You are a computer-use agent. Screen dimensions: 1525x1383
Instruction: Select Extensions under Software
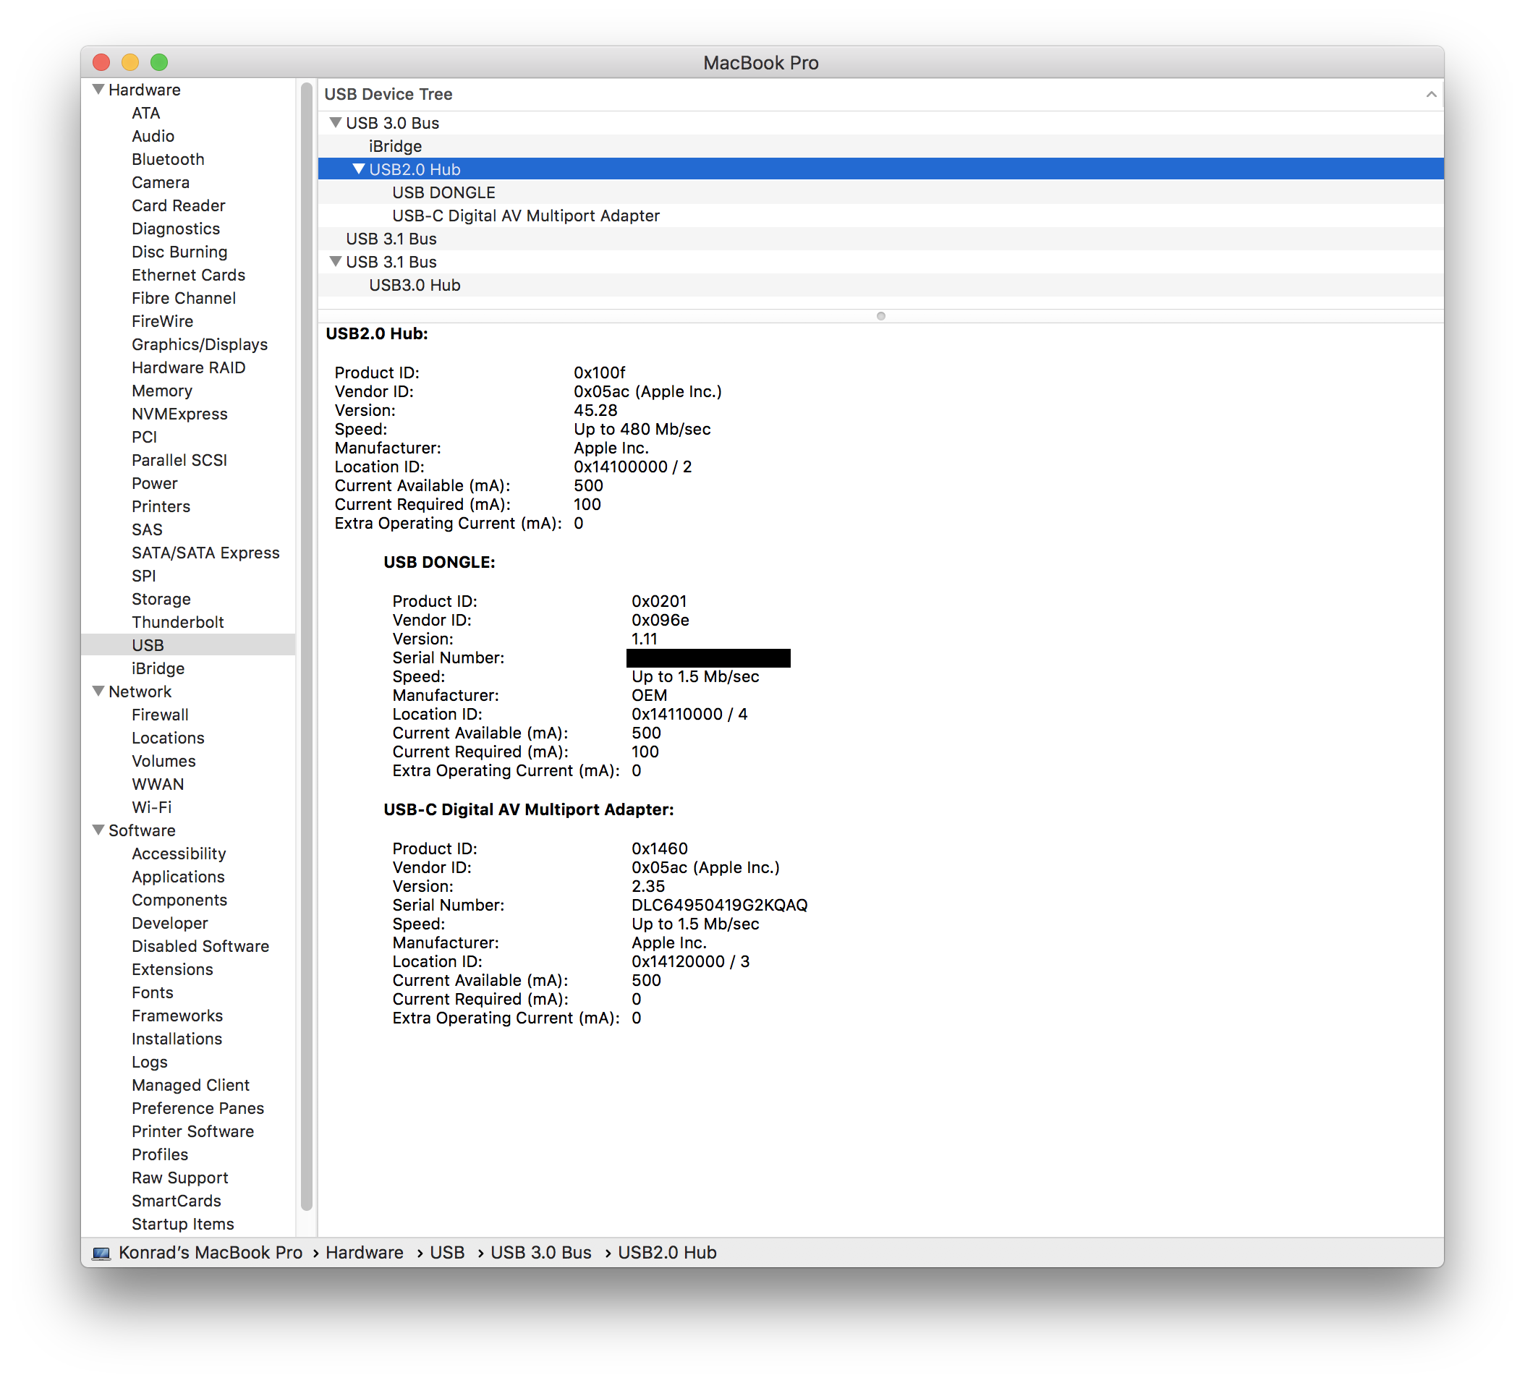point(172,969)
